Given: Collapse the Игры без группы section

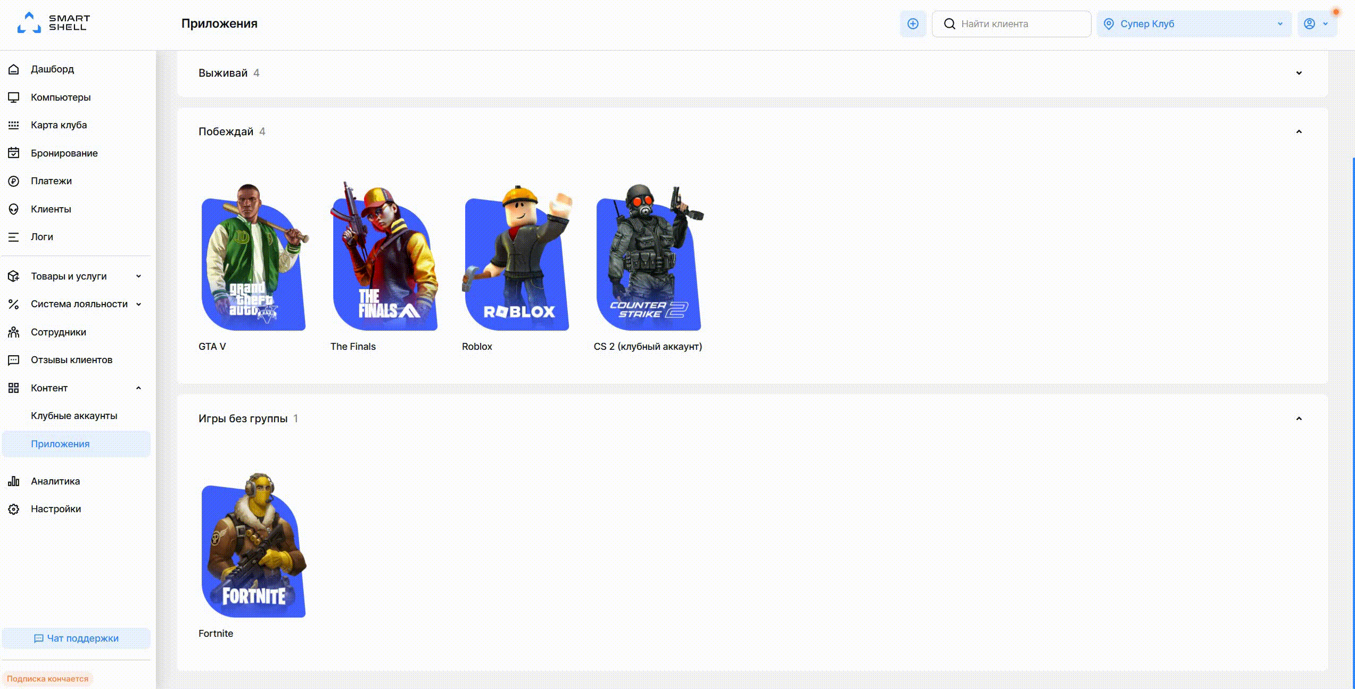Looking at the screenshot, I should point(1299,419).
